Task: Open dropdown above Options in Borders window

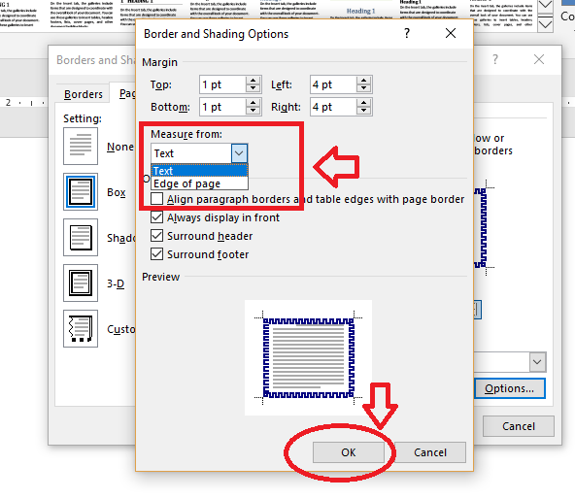Action: 537,362
